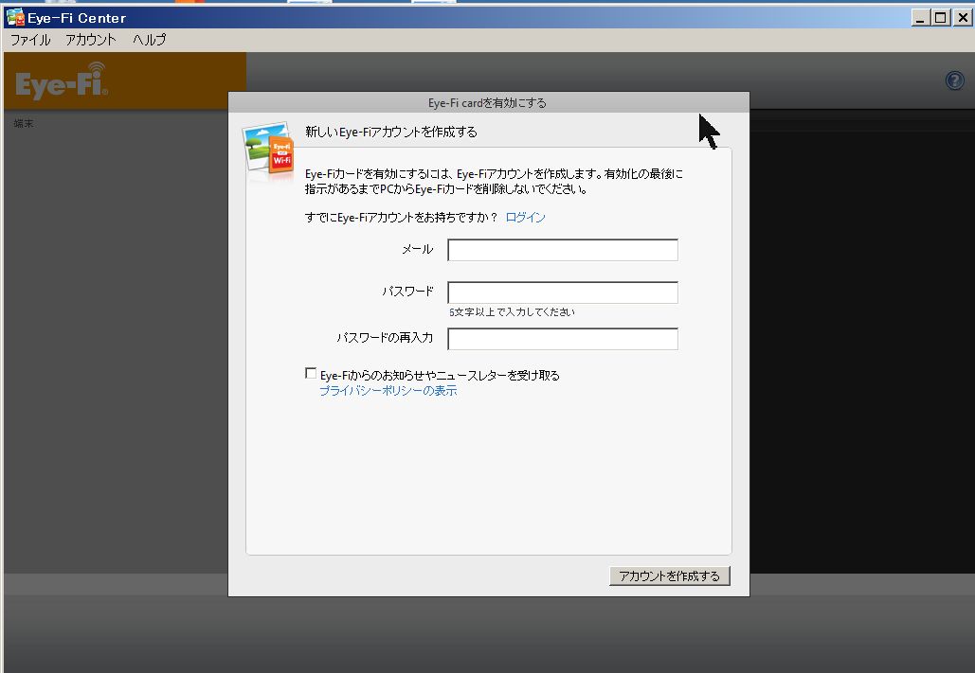The image size is (975, 673).
Task: Click the blue help question mark icon
Action: pyautogui.click(x=954, y=80)
